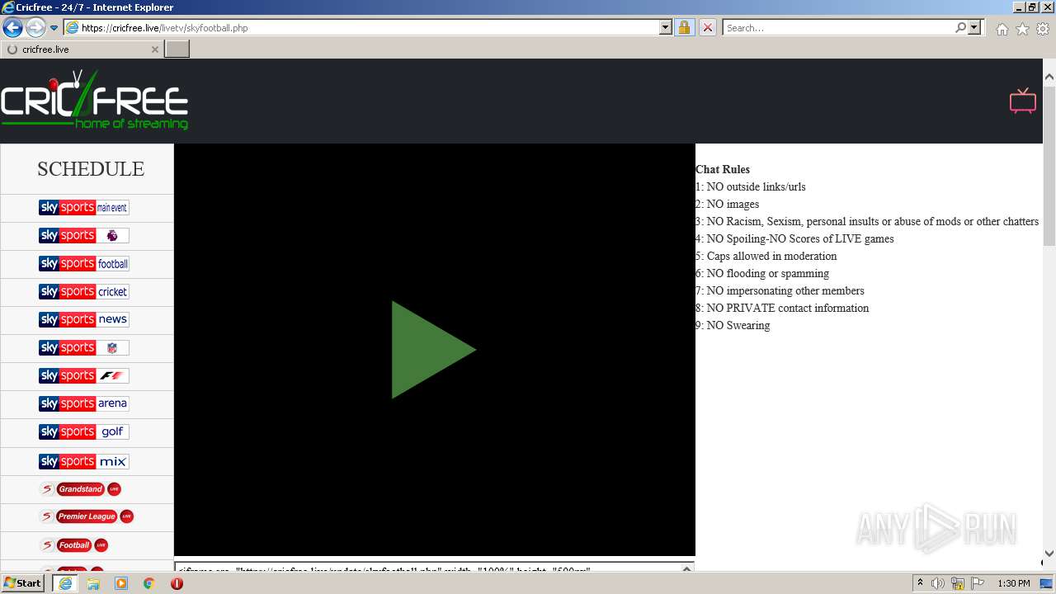Click the 'NO flooding or spamming' rule text
Image resolution: width=1056 pixels, height=594 pixels.
point(768,273)
